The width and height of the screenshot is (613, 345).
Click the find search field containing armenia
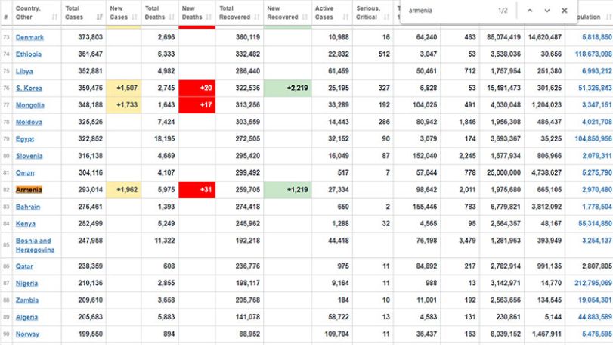(450, 11)
